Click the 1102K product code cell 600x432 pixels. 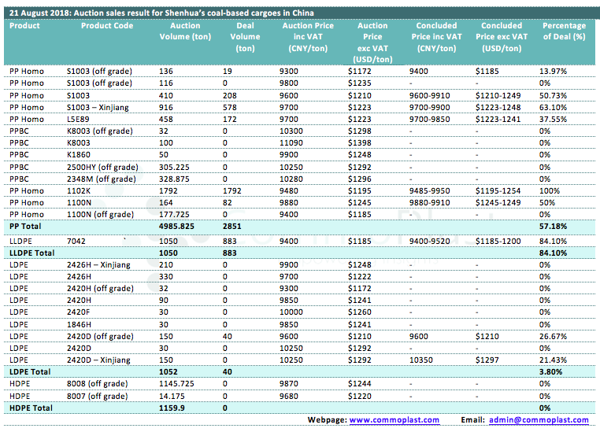coord(80,191)
